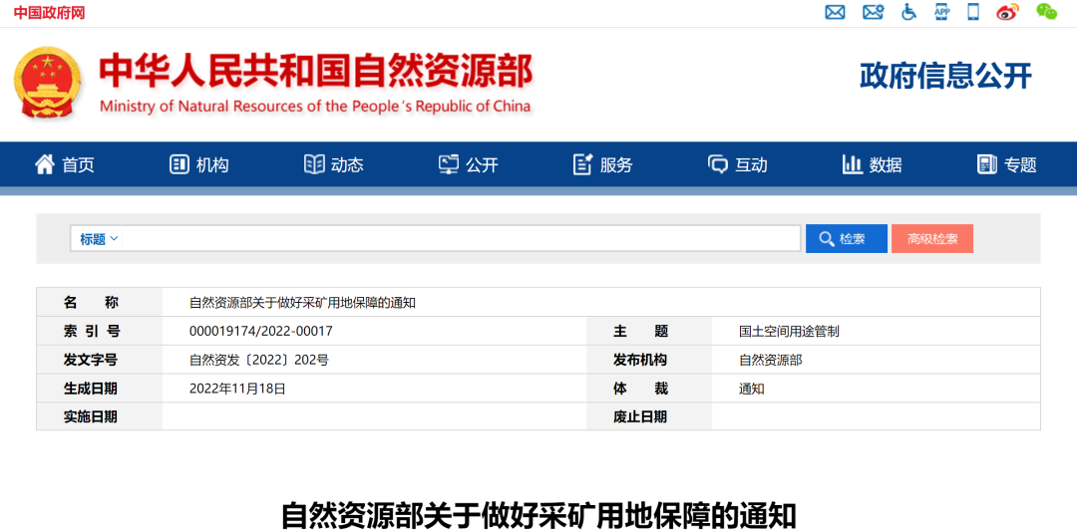Click the national emblem logo
The image size is (1077, 532).
click(48, 83)
